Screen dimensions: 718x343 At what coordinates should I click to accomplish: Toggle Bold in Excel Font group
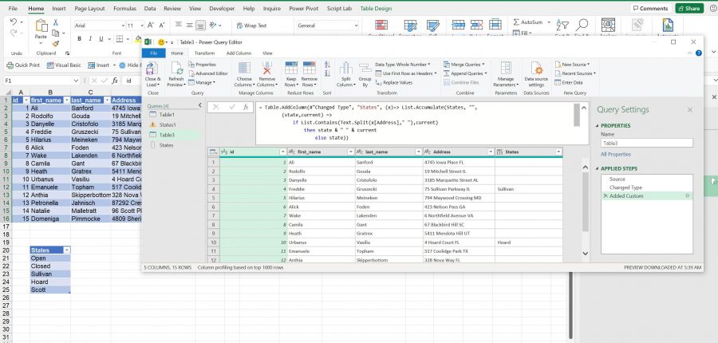(79, 39)
